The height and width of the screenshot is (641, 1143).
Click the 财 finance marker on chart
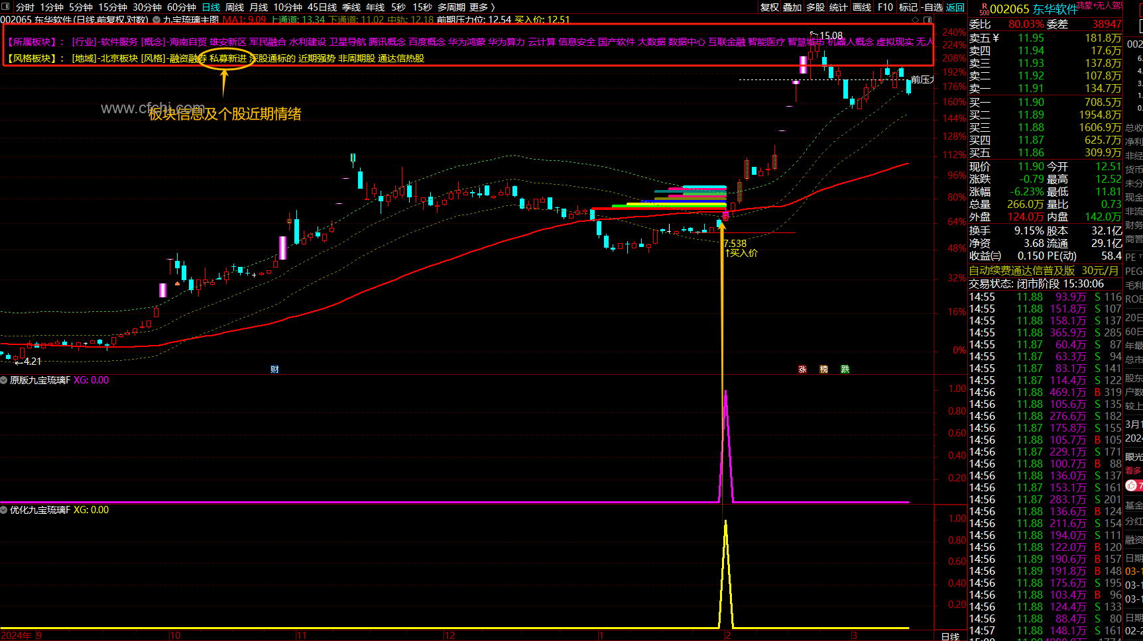274,370
